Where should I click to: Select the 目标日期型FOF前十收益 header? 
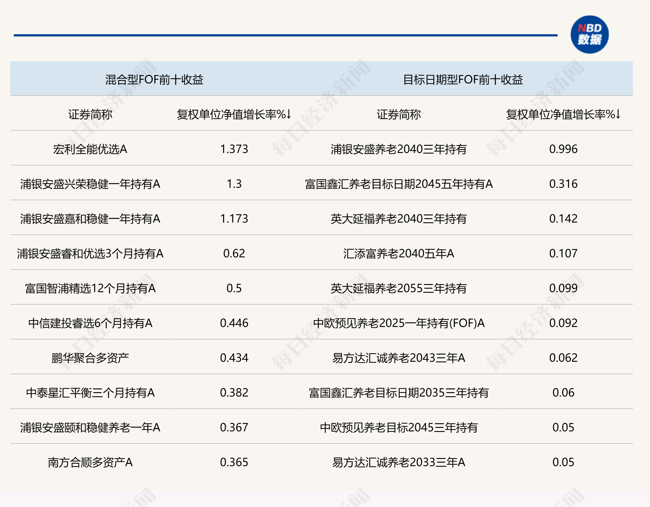coord(463,80)
